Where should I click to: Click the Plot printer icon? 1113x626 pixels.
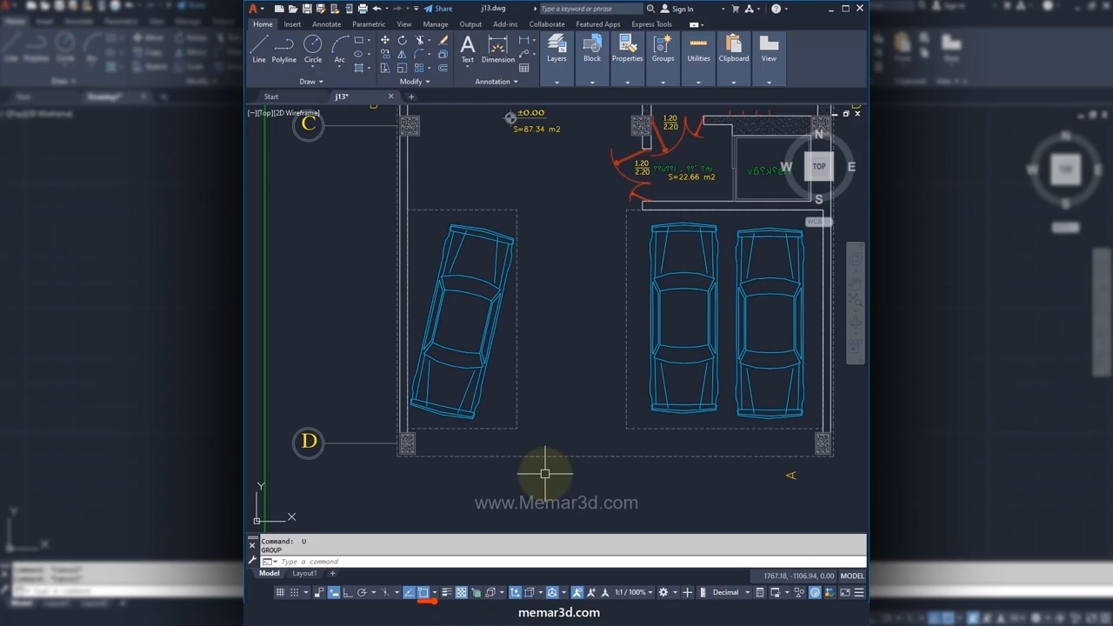click(363, 9)
